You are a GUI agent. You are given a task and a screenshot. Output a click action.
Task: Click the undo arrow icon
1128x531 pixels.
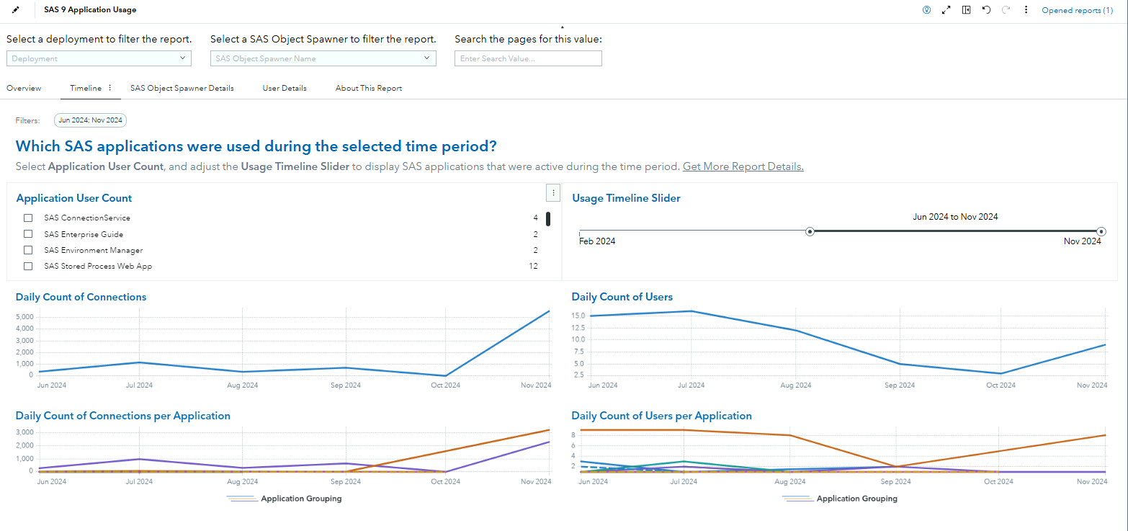986,9
